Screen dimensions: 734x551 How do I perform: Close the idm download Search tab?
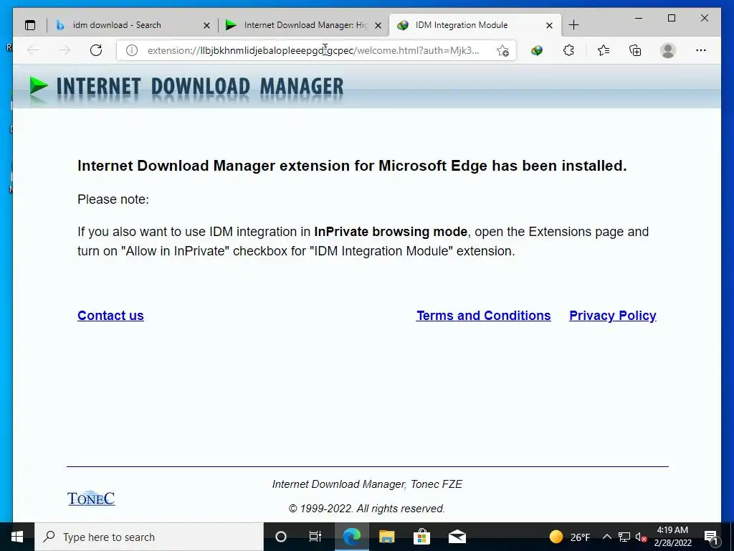pos(206,25)
